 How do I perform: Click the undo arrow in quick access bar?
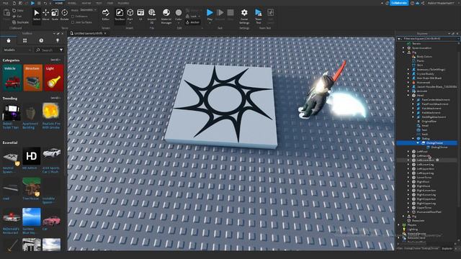(45, 3)
